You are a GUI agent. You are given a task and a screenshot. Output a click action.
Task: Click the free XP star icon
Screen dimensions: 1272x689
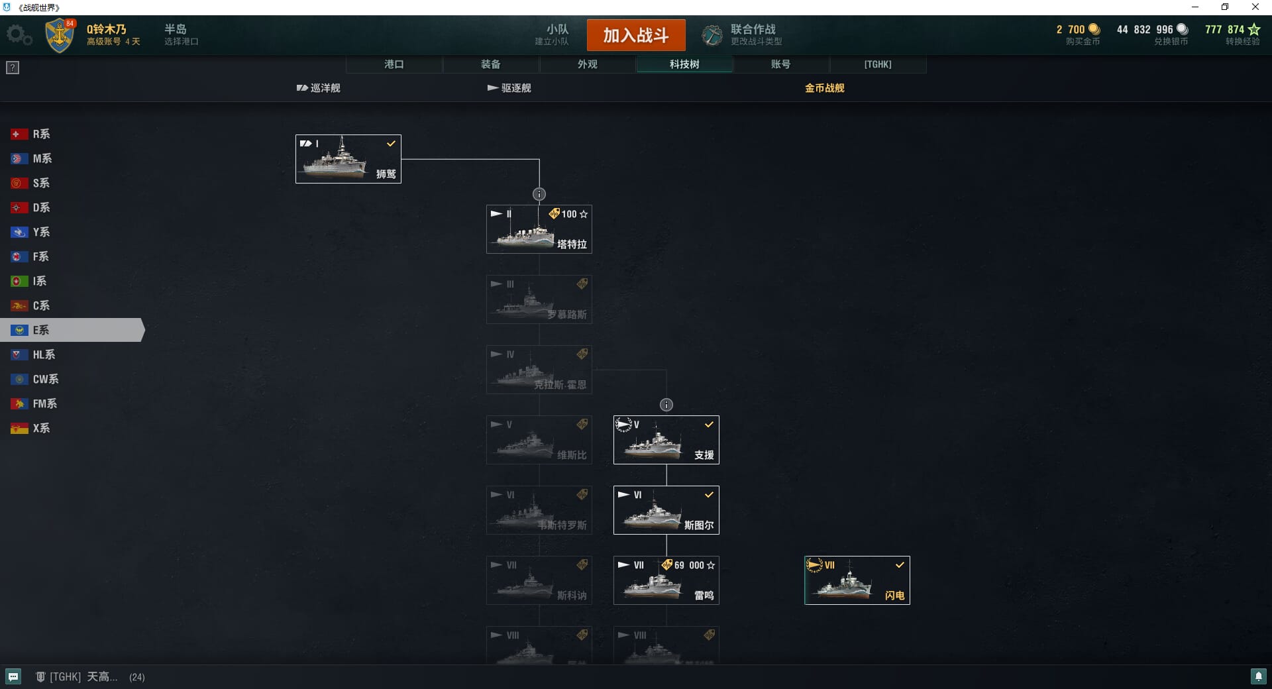[1254, 29]
